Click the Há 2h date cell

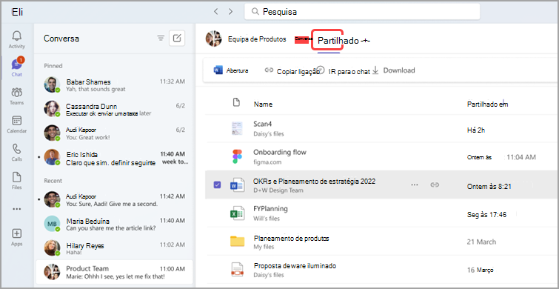(476, 130)
